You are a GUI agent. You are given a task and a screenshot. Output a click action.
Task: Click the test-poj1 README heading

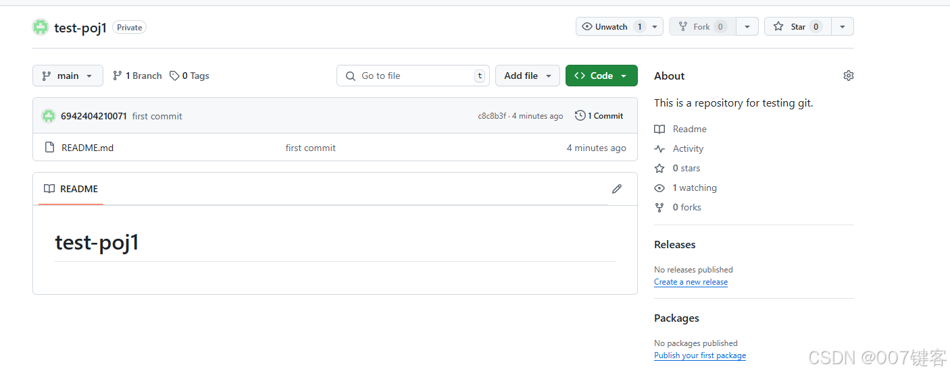[97, 242]
